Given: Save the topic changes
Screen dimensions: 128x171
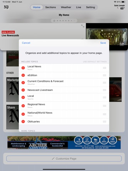Looking at the screenshot, I should 103,43.
